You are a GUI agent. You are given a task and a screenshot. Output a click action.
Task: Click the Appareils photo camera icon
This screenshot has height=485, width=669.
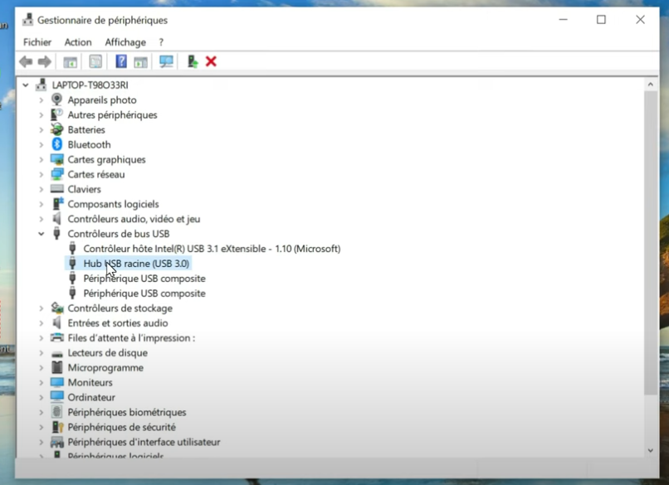[x=56, y=99]
